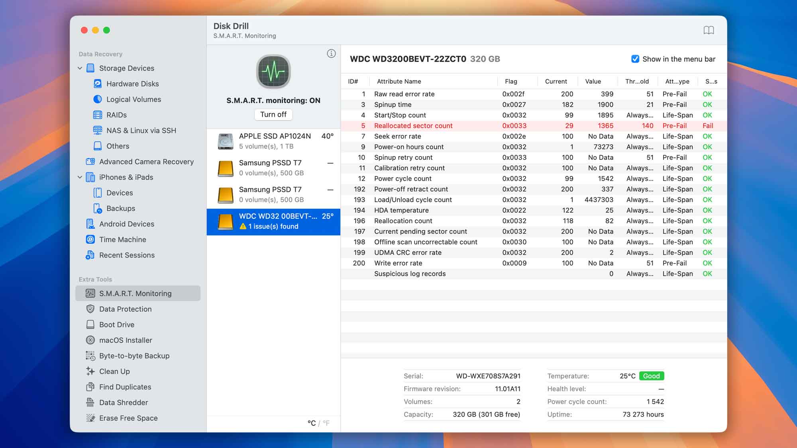Click the S.M.A.R.T. monitoring heartbeat icon
Viewport: 797px width, 448px height.
[x=273, y=72]
